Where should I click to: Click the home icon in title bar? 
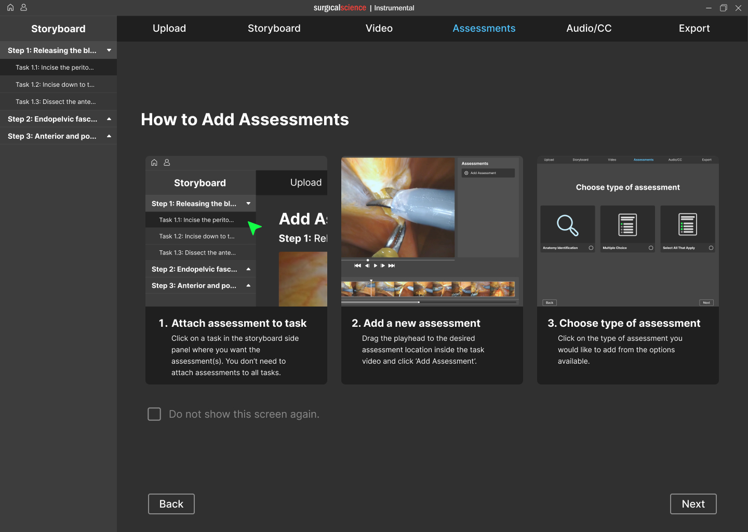click(10, 8)
